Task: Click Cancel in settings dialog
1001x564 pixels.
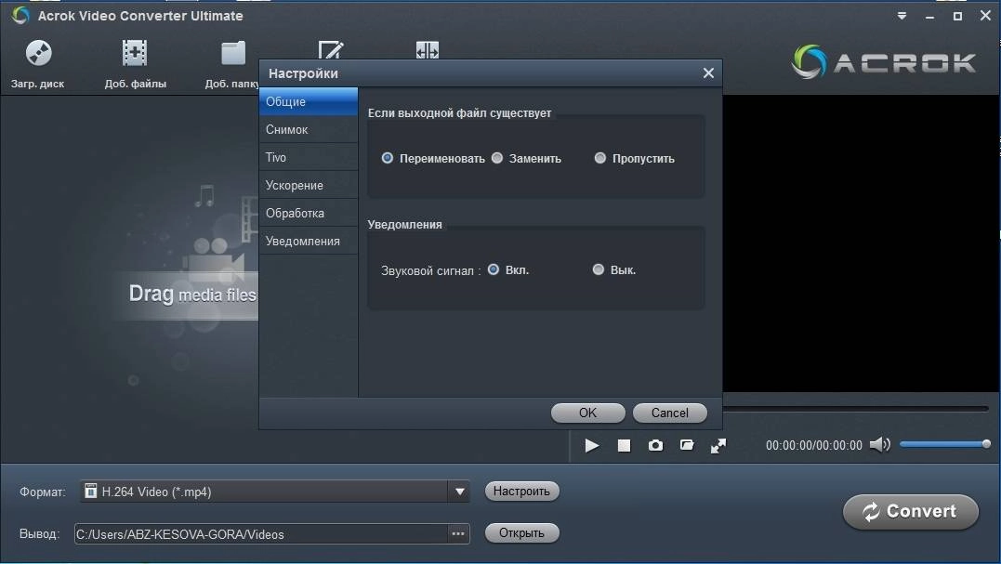Action: (x=670, y=413)
